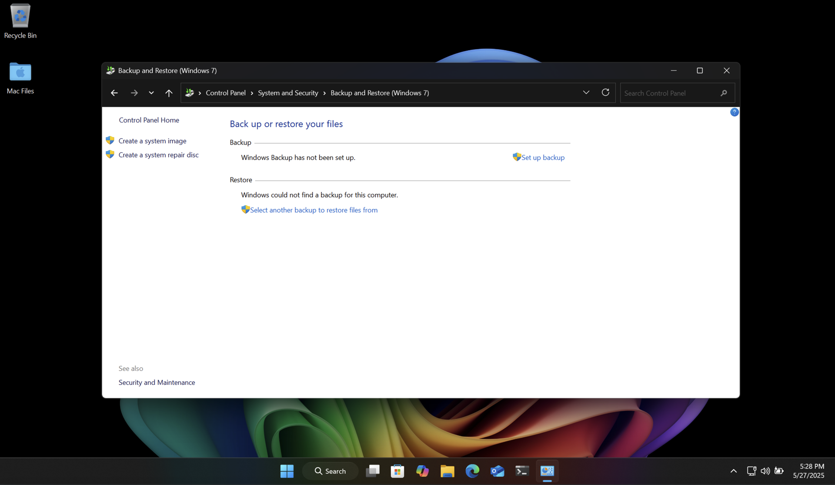
Task: Select the Mac Files desktop folder
Action: point(20,78)
